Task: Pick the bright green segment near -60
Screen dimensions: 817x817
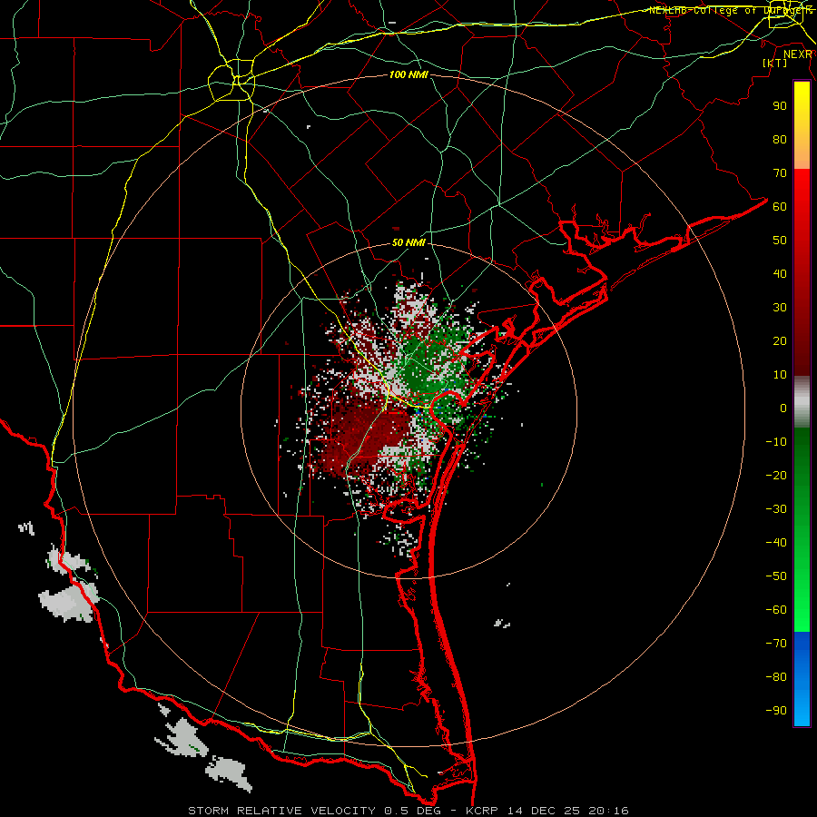Action: [x=802, y=610]
